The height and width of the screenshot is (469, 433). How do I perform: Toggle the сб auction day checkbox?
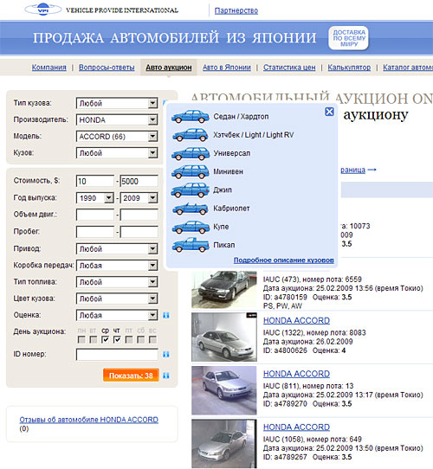coord(141,340)
